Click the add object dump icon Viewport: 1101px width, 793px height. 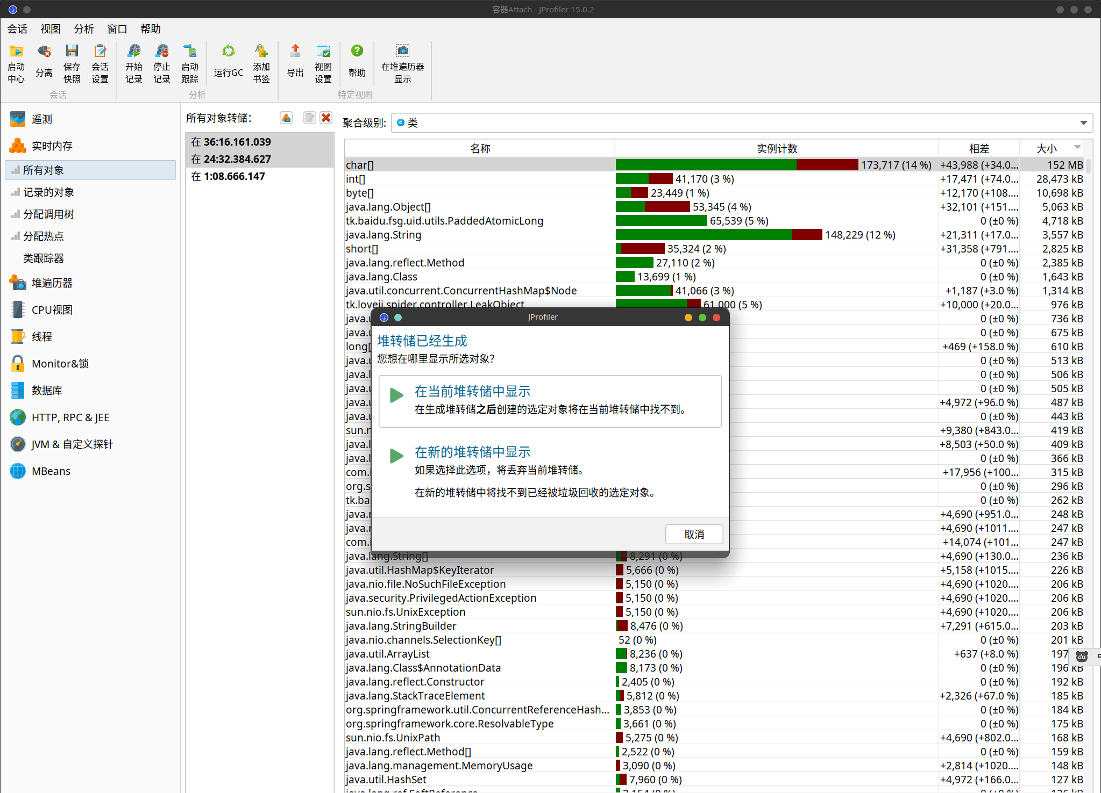pyautogui.click(x=286, y=118)
